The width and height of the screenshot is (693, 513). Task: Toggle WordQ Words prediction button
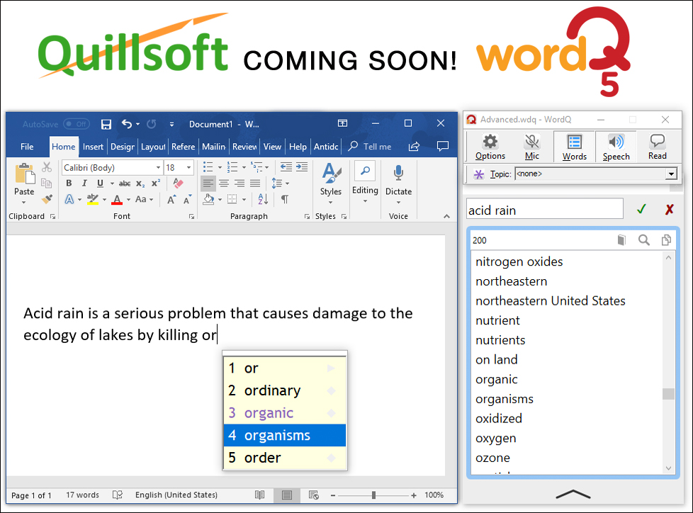[x=574, y=147]
